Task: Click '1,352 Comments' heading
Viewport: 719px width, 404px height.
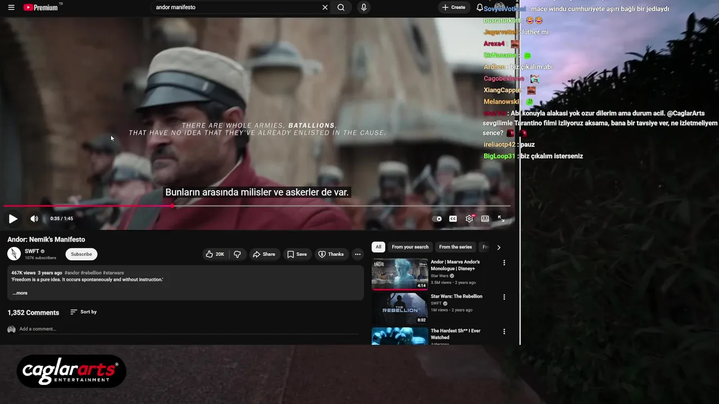Action: (x=33, y=313)
